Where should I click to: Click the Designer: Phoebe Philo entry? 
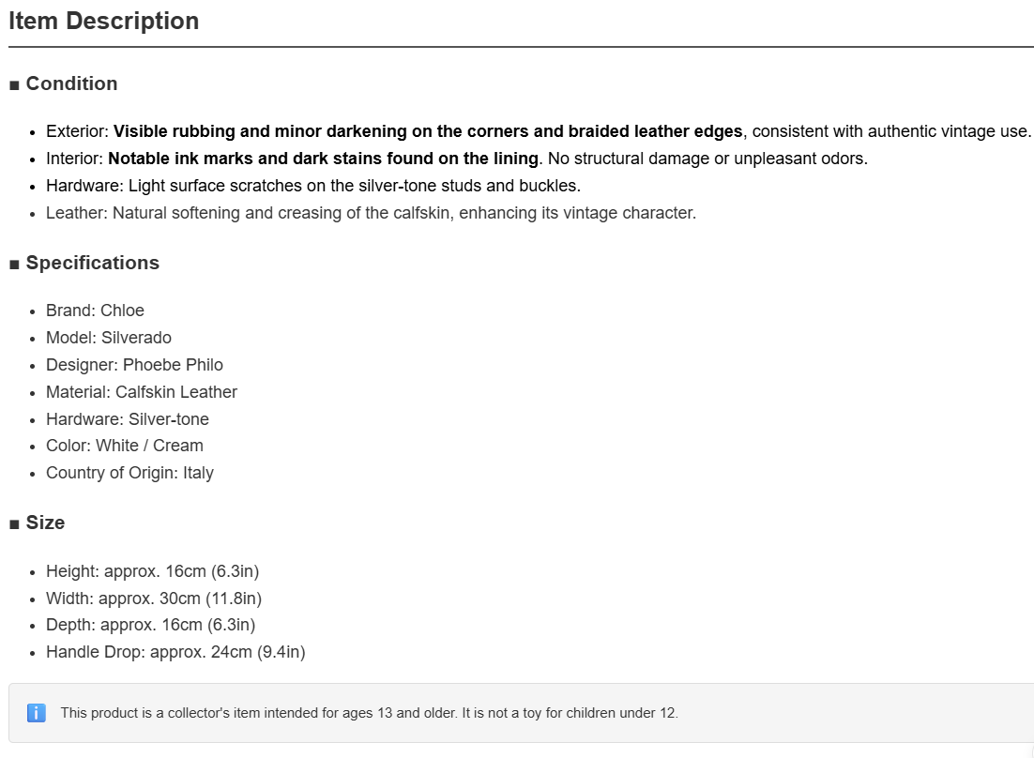tap(134, 365)
